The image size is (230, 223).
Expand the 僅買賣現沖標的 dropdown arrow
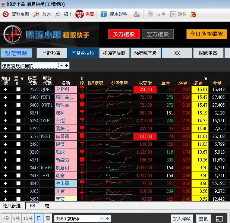coord(62,66)
